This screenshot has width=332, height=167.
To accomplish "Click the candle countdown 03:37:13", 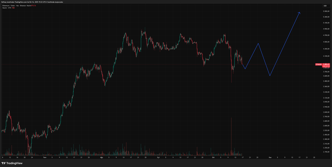I will [x=326, y=66].
